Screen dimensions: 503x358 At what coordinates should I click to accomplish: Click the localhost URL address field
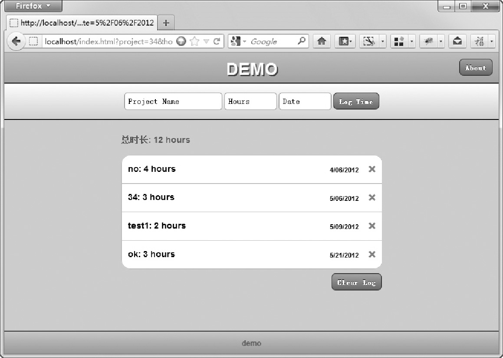pyautogui.click(x=109, y=41)
